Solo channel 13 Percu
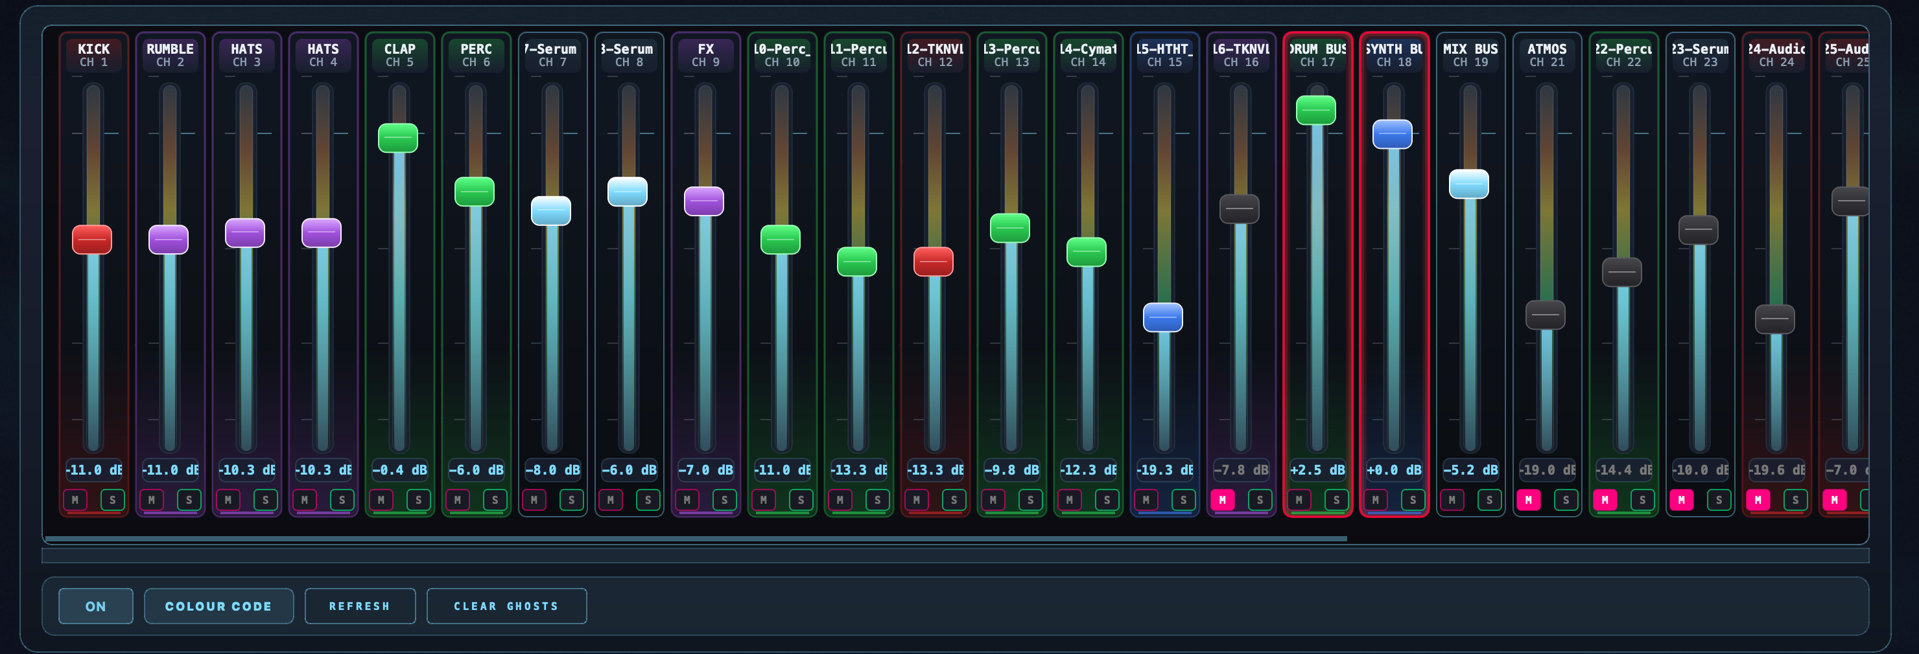Viewport: 1919px width, 654px height. [x=1031, y=500]
